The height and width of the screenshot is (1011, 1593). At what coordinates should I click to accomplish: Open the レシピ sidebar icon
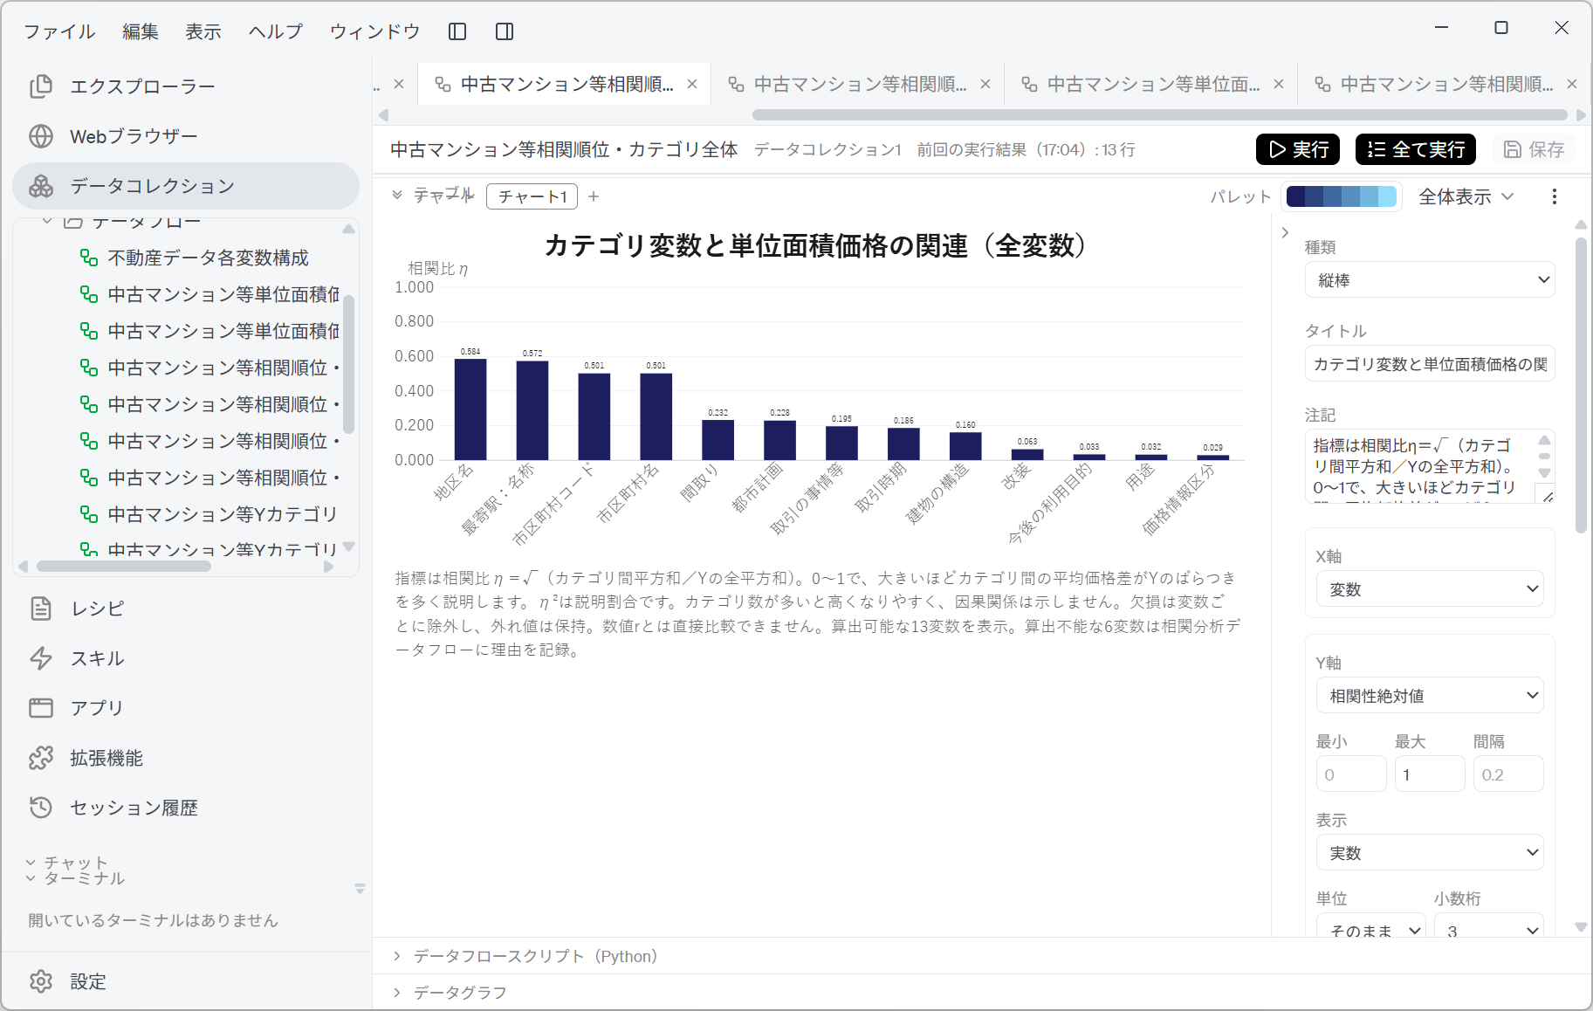tap(41, 609)
